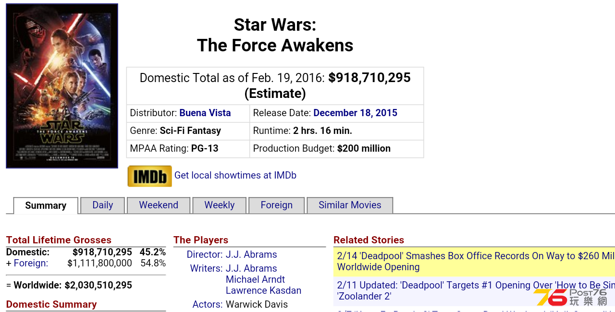Open the Weekend tab
615x312 pixels.
(x=159, y=205)
